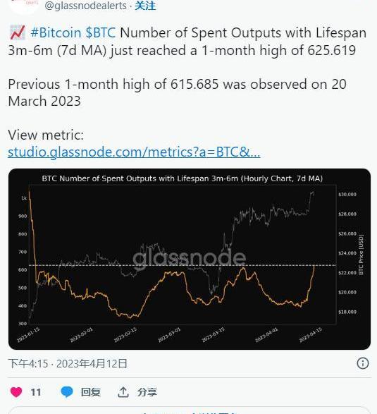Follow the account via 关注 link
The image size is (377, 414).
tap(145, 6)
